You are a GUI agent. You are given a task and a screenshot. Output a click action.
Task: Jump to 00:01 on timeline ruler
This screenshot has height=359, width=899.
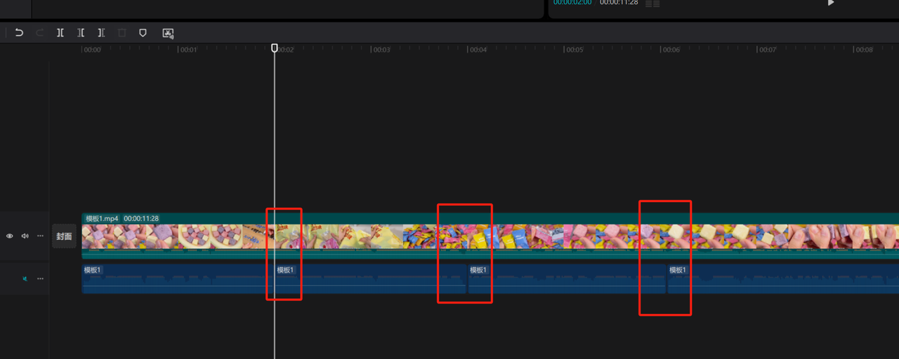[188, 50]
